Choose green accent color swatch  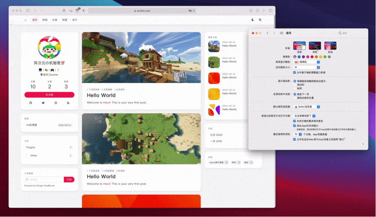coord(325,57)
